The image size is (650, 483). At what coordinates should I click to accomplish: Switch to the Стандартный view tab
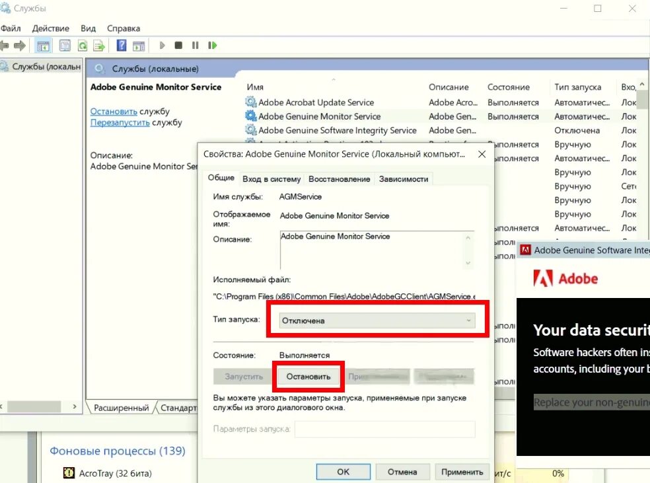pos(178,408)
